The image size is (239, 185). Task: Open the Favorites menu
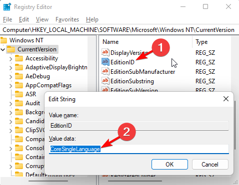67,19
